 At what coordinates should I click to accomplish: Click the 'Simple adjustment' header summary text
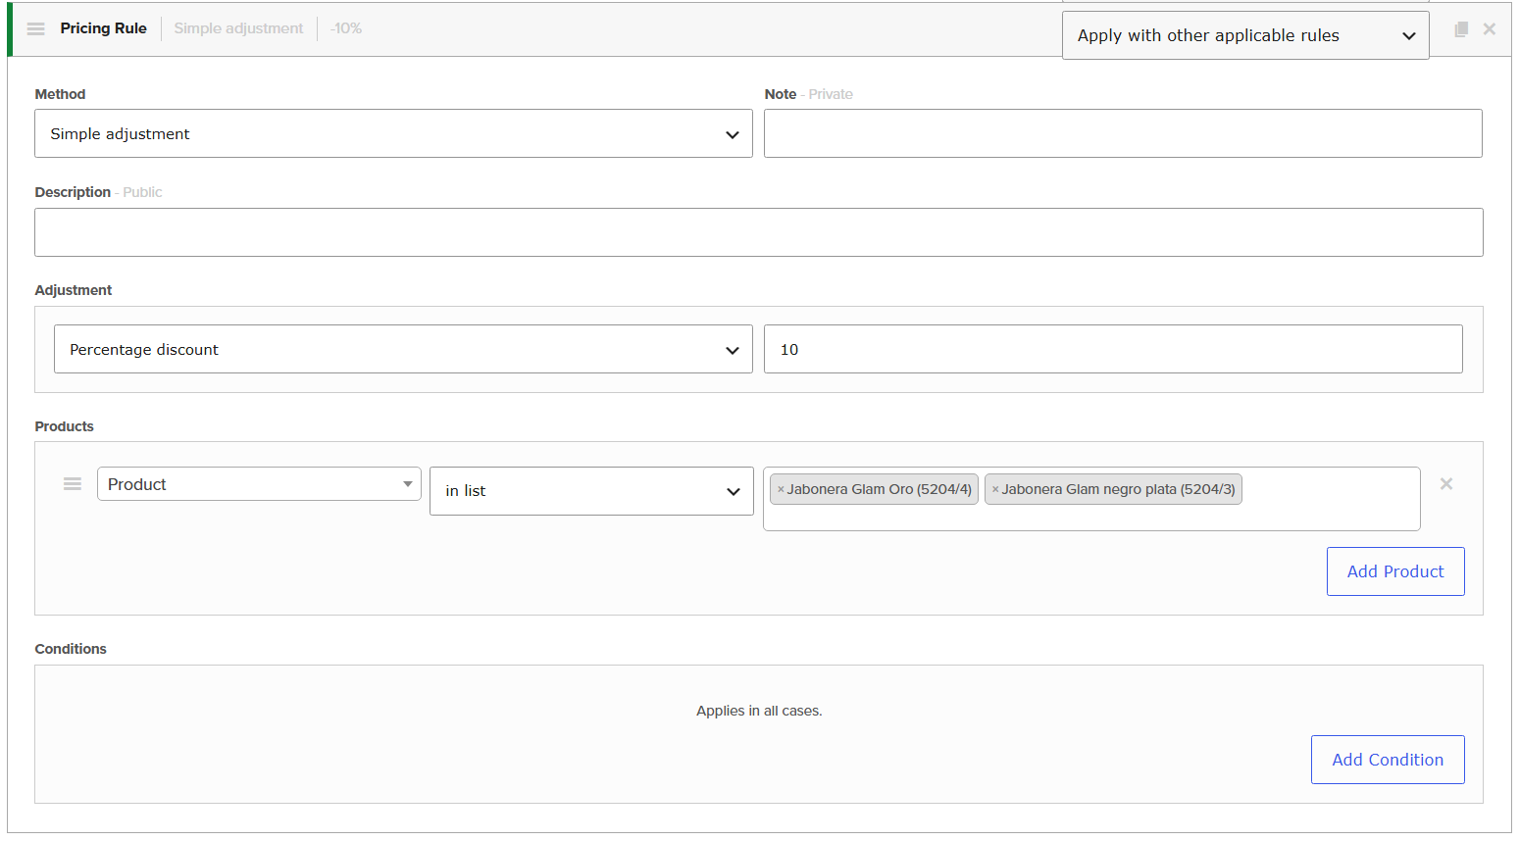(238, 28)
